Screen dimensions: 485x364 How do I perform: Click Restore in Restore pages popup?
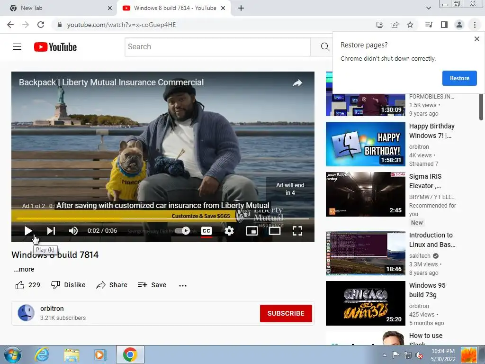tap(459, 78)
